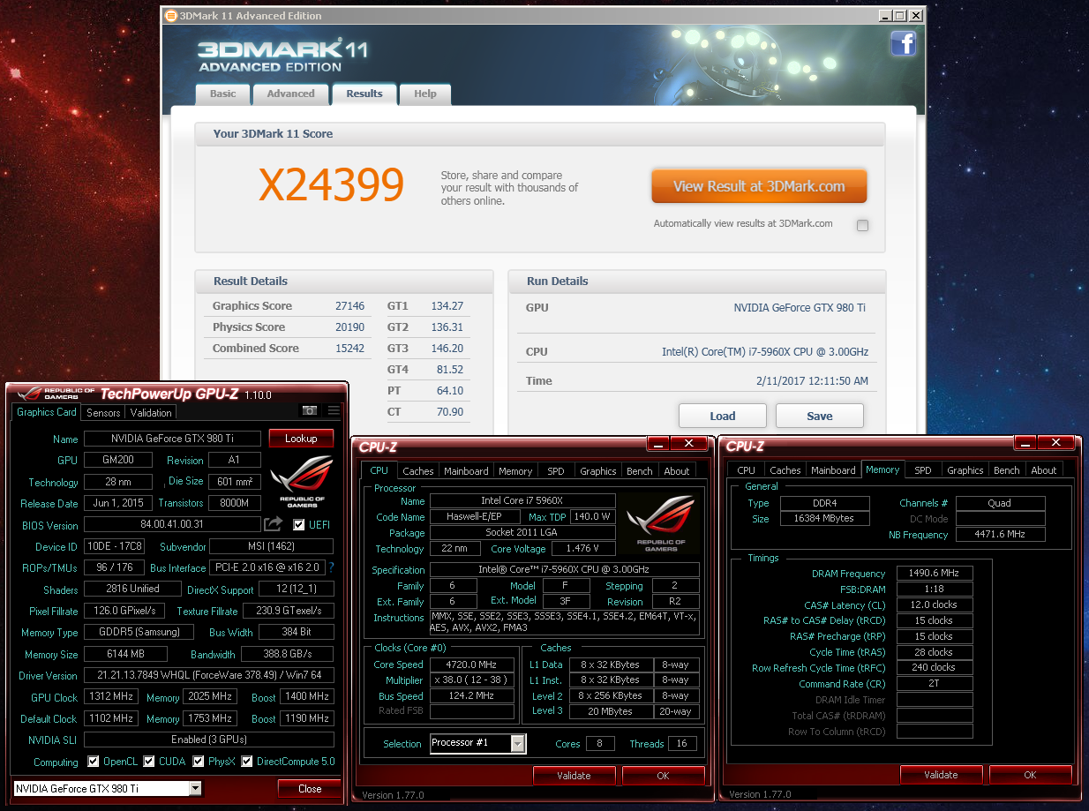1089x811 pixels.
Task: Toggle the OpenCL computing checkbox
Action: click(94, 762)
